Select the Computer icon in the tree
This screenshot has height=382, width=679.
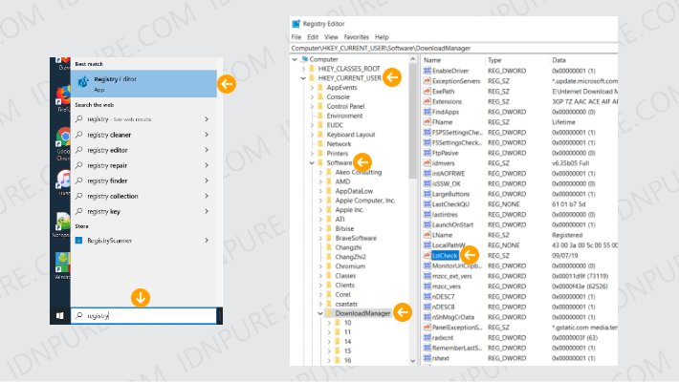point(305,59)
